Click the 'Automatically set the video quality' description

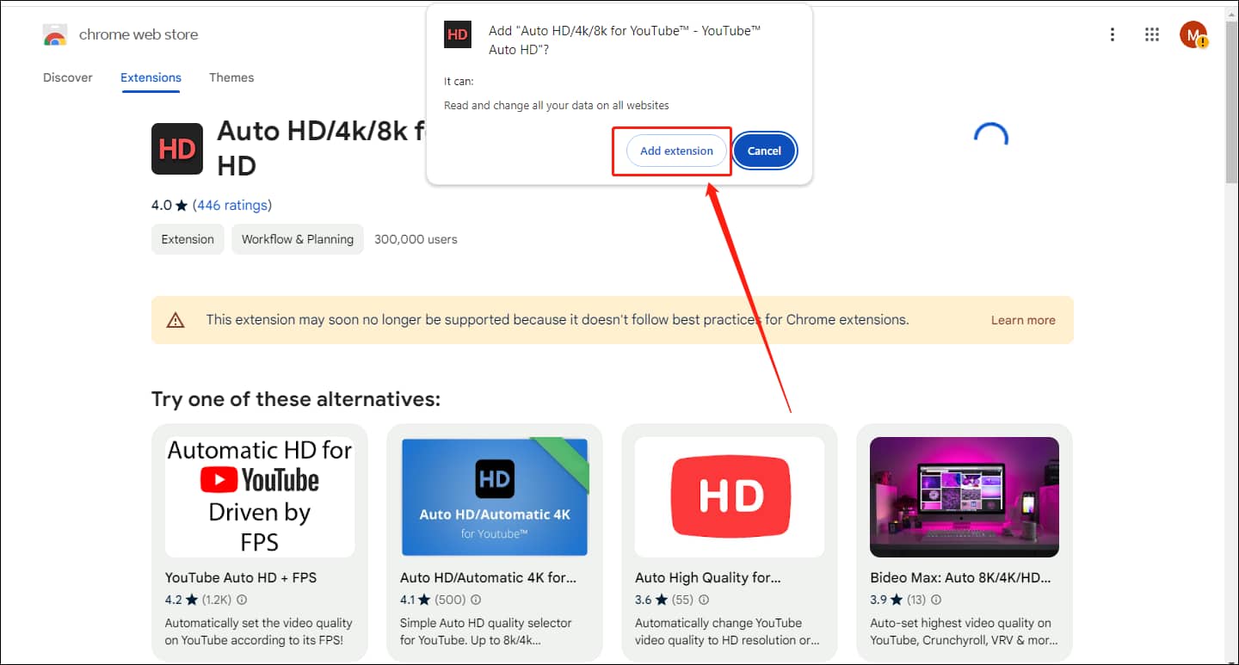click(259, 631)
